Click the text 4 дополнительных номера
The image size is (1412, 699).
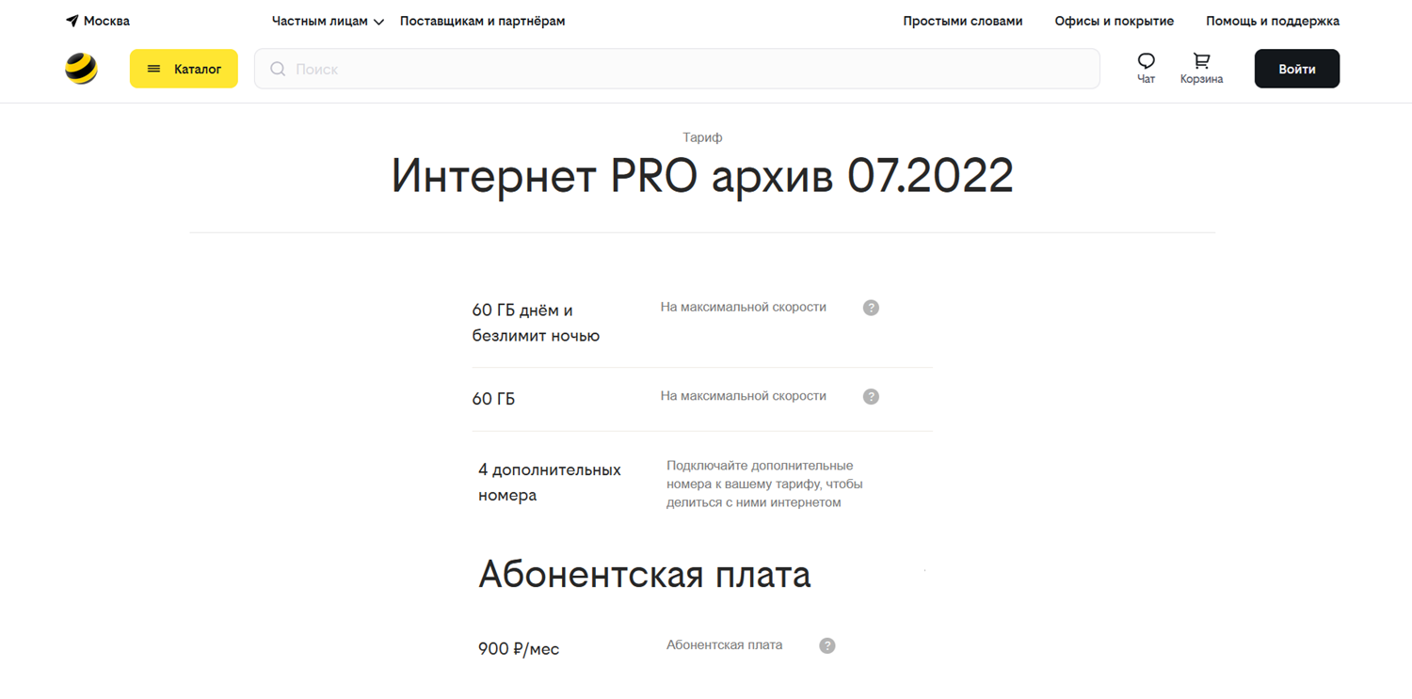point(550,482)
